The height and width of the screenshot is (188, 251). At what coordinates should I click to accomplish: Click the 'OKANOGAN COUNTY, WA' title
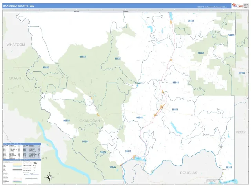click(18, 6)
